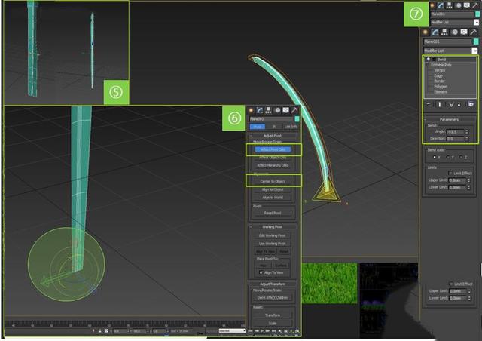Select green grass texture thumbnail

[330, 283]
